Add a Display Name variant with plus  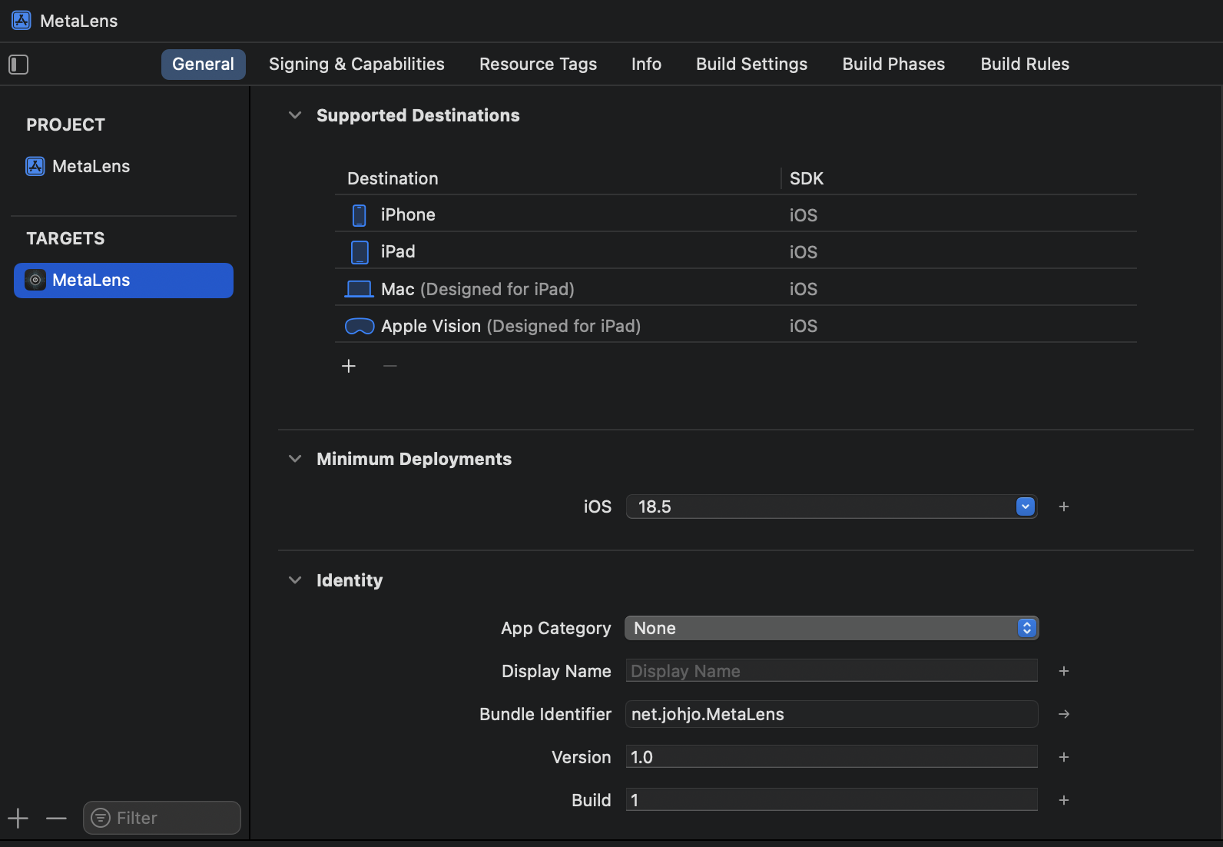(x=1064, y=671)
